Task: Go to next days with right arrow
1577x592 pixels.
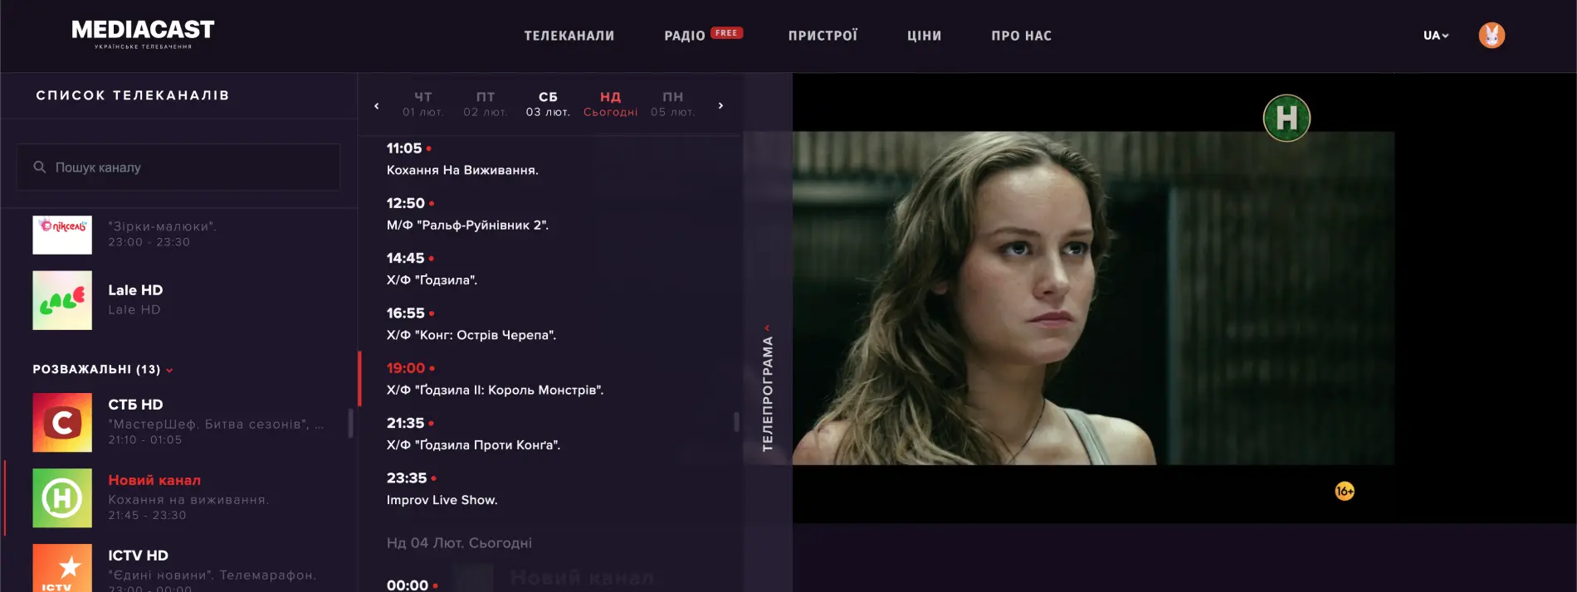Action: click(x=720, y=105)
